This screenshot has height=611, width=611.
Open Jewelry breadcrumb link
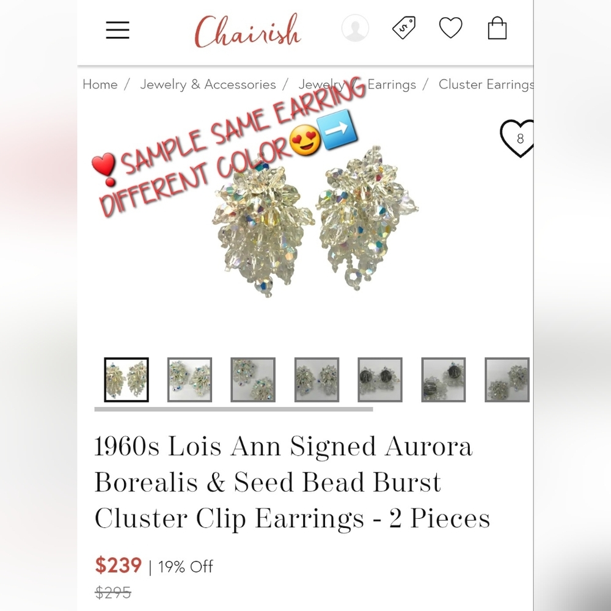pos(321,84)
